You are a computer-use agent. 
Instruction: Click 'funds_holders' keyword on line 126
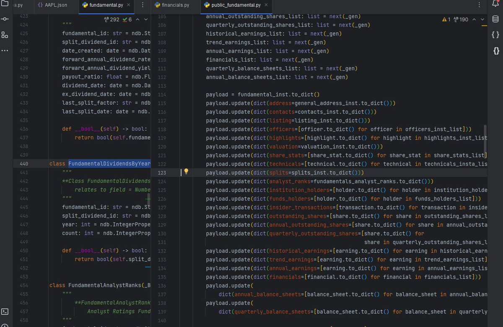pyautogui.click(x=289, y=198)
